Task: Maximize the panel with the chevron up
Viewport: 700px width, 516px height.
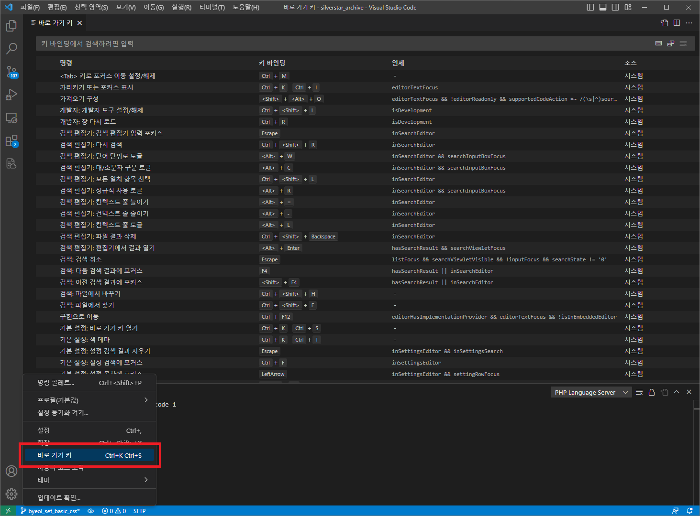Action: pyautogui.click(x=677, y=392)
